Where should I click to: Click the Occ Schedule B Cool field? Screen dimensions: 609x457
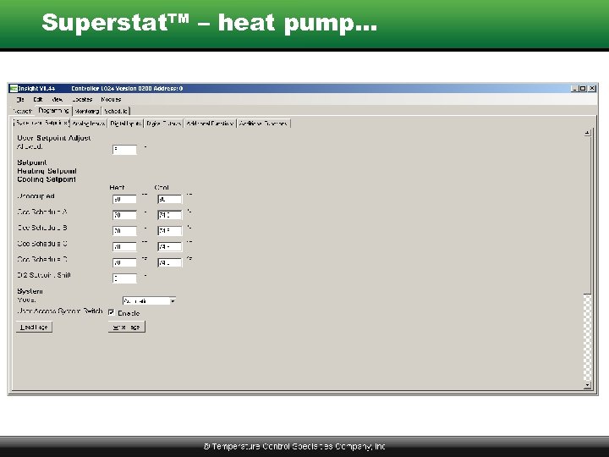(170, 231)
